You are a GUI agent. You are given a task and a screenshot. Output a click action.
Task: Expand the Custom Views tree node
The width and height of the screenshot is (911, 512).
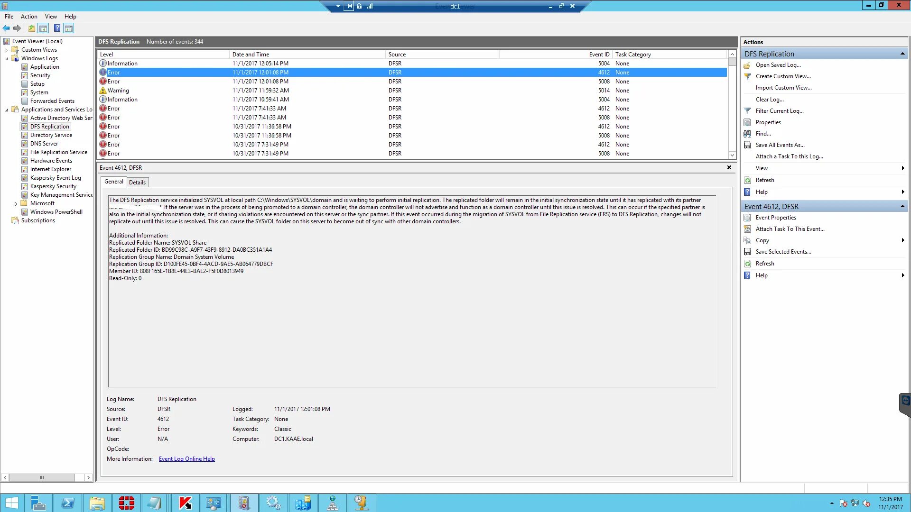point(7,50)
